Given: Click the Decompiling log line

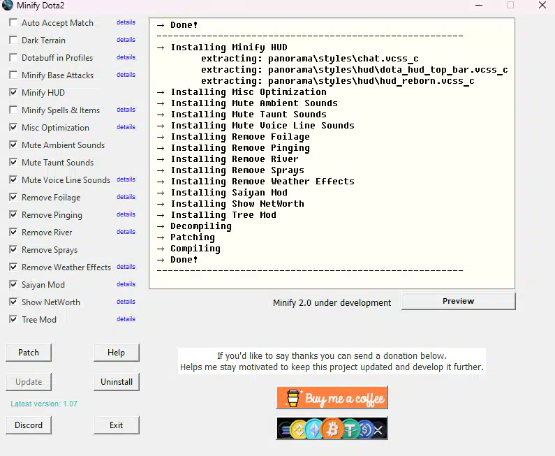Looking at the screenshot, I should pos(194,226).
